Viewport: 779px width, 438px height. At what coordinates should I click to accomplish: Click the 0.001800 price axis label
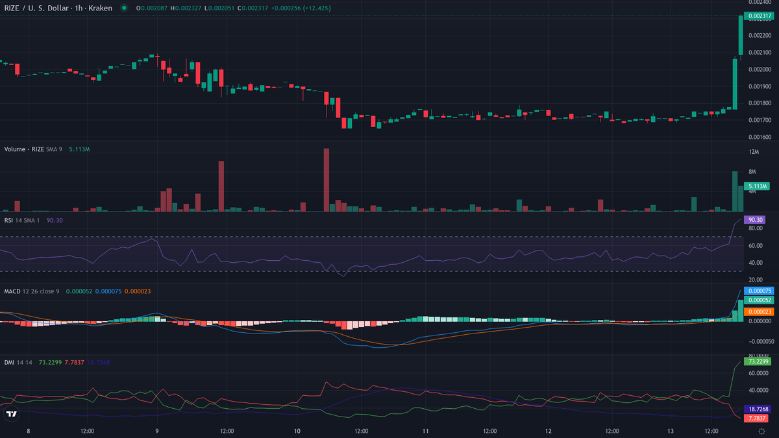click(760, 103)
